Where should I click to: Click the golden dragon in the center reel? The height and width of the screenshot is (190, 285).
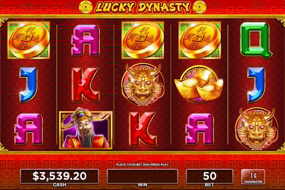143,85
